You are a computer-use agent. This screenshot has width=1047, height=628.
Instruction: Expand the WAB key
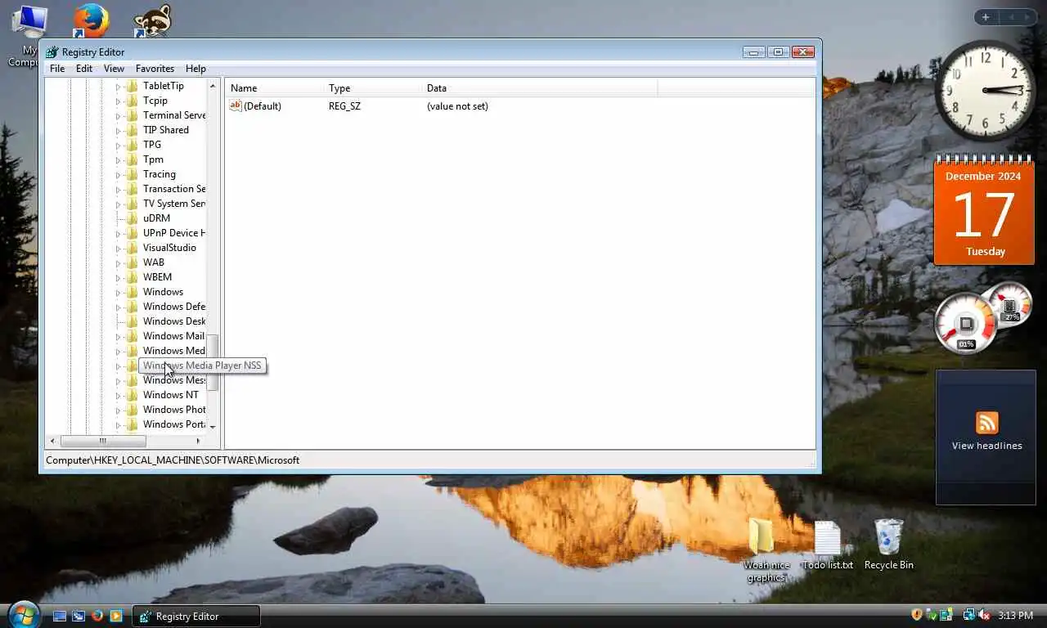coord(118,262)
